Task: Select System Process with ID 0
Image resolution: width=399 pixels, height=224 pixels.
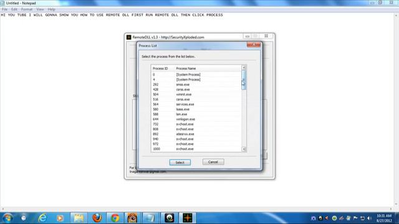Action: (x=196, y=75)
